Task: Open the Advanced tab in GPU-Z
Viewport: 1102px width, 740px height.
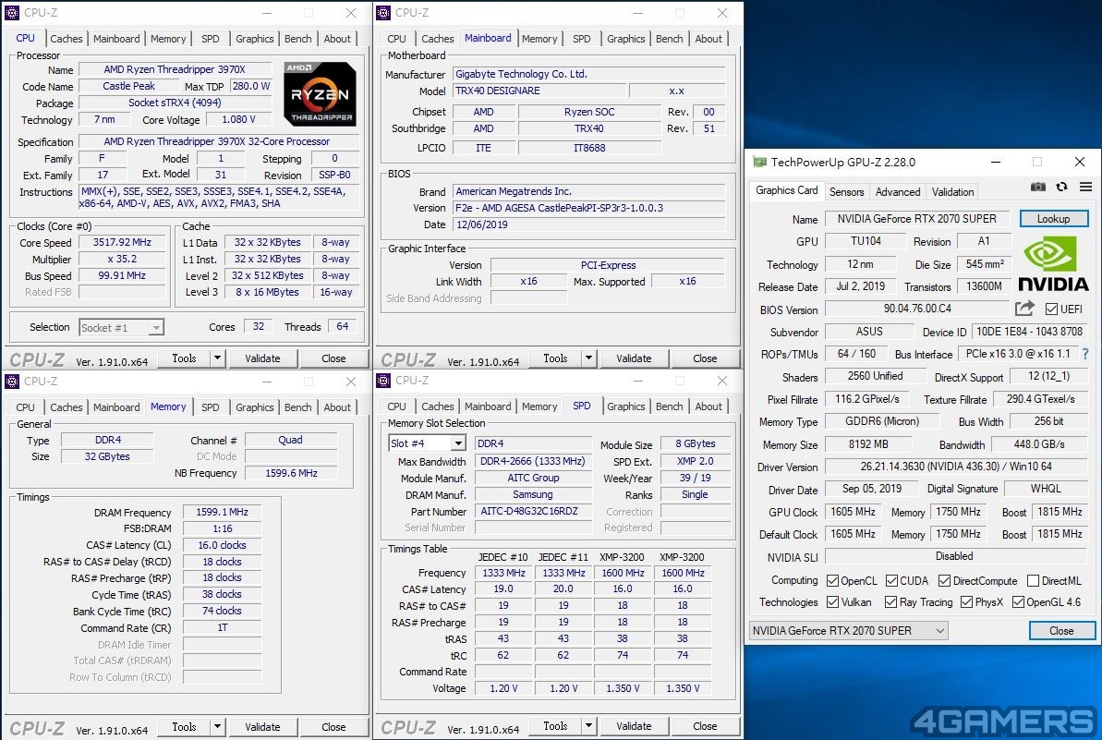Action: pos(898,192)
